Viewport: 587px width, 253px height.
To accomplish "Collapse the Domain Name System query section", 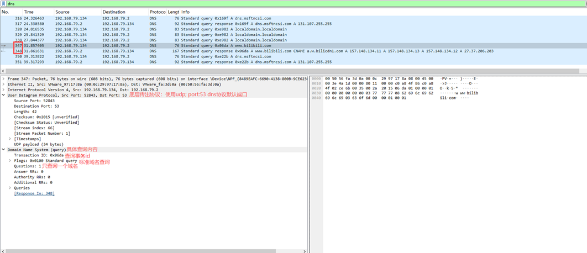I will [x=3, y=150].
